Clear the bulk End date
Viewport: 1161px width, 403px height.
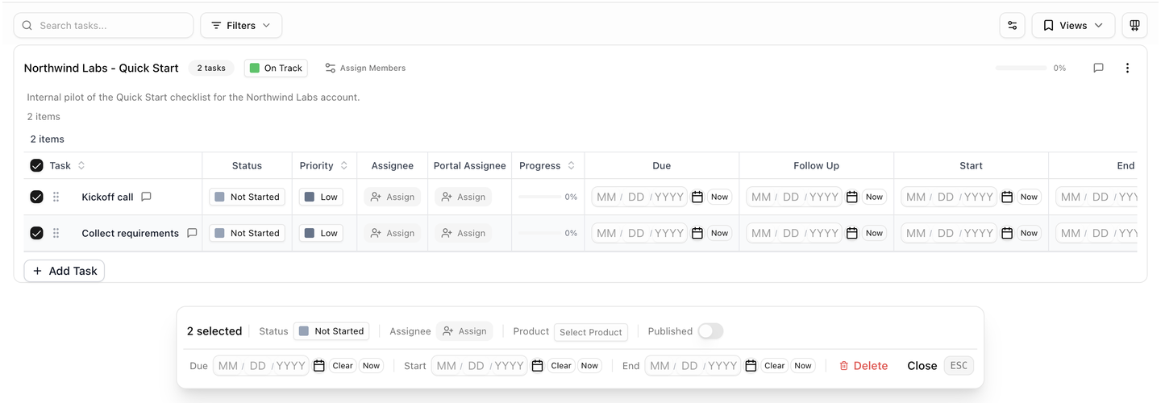pyautogui.click(x=775, y=366)
